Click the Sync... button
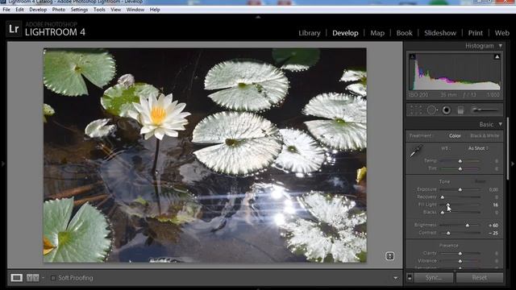 click(434, 277)
